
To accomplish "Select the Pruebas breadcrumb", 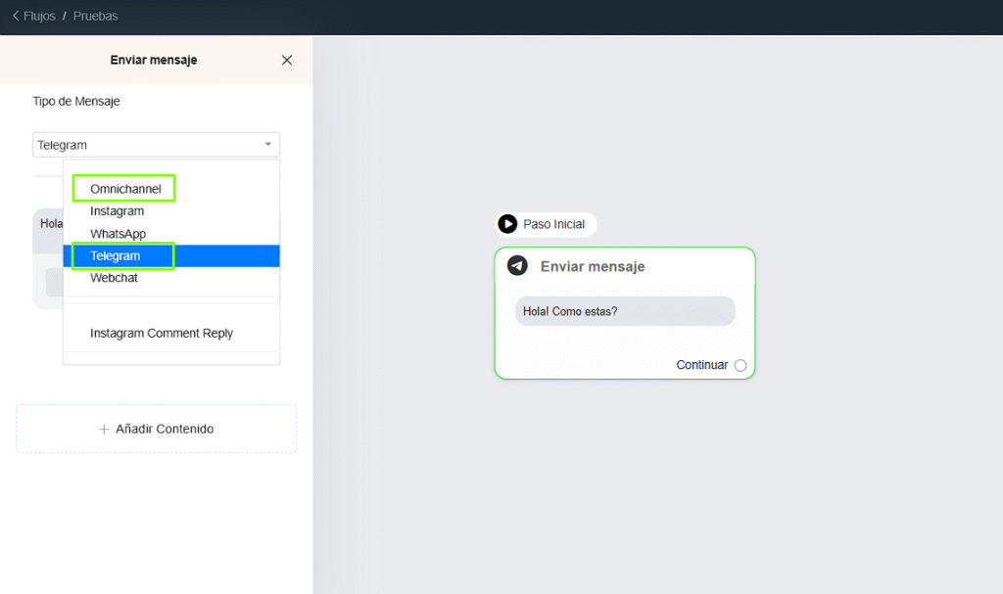I will tap(95, 17).
